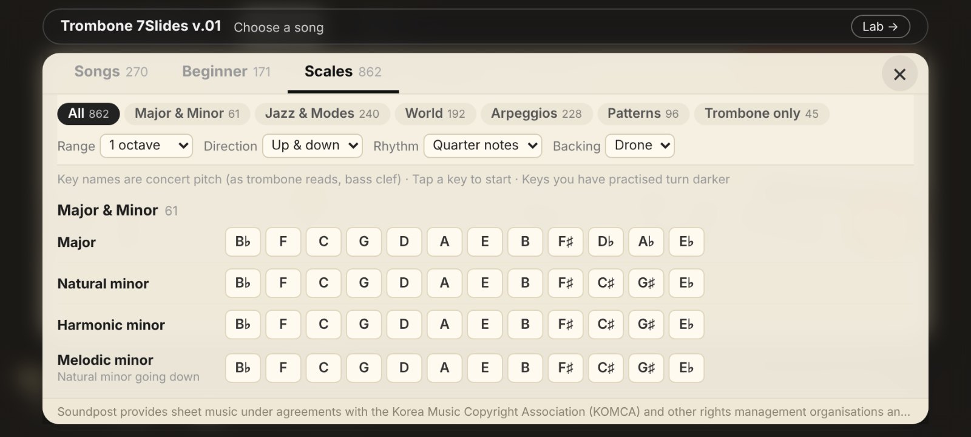
Task: Start the B♭ Major scale
Action: (243, 242)
